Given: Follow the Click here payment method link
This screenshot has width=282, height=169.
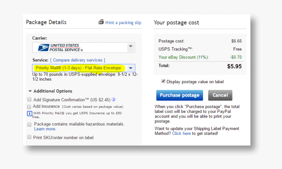Looking at the screenshot, I should pyautogui.click(x=181, y=133).
